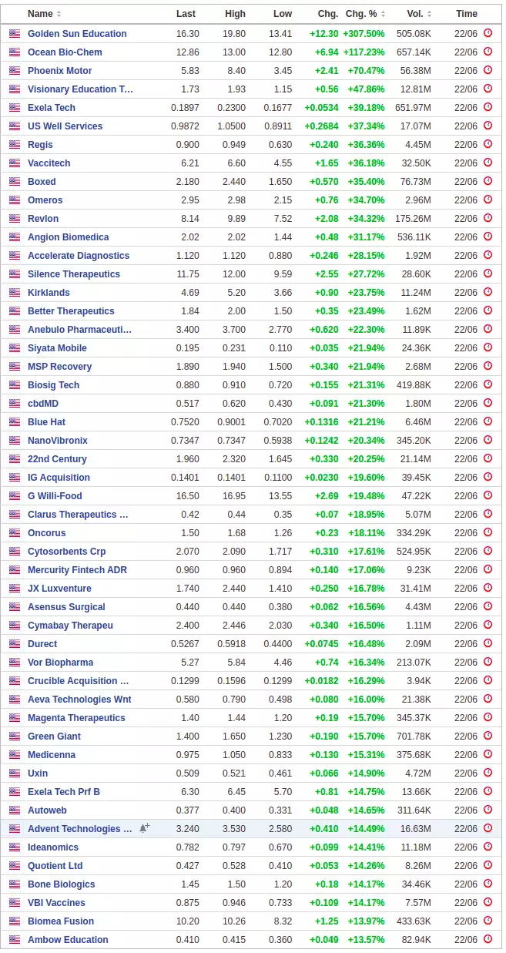Click the clock icon in the 22nd Century row

click(x=488, y=458)
